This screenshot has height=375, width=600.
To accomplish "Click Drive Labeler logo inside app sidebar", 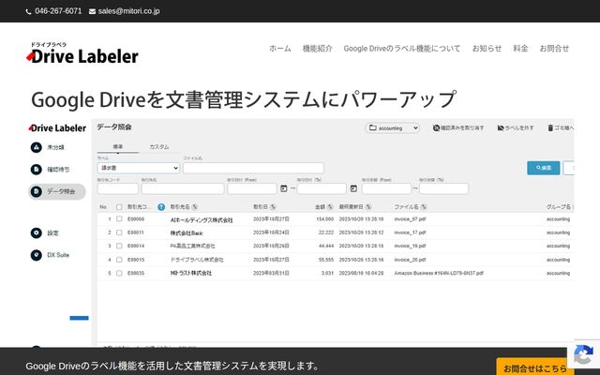I will pyautogui.click(x=57, y=128).
